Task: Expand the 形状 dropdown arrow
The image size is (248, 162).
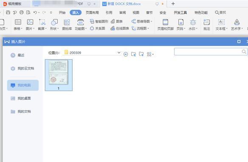Action: point(58,28)
